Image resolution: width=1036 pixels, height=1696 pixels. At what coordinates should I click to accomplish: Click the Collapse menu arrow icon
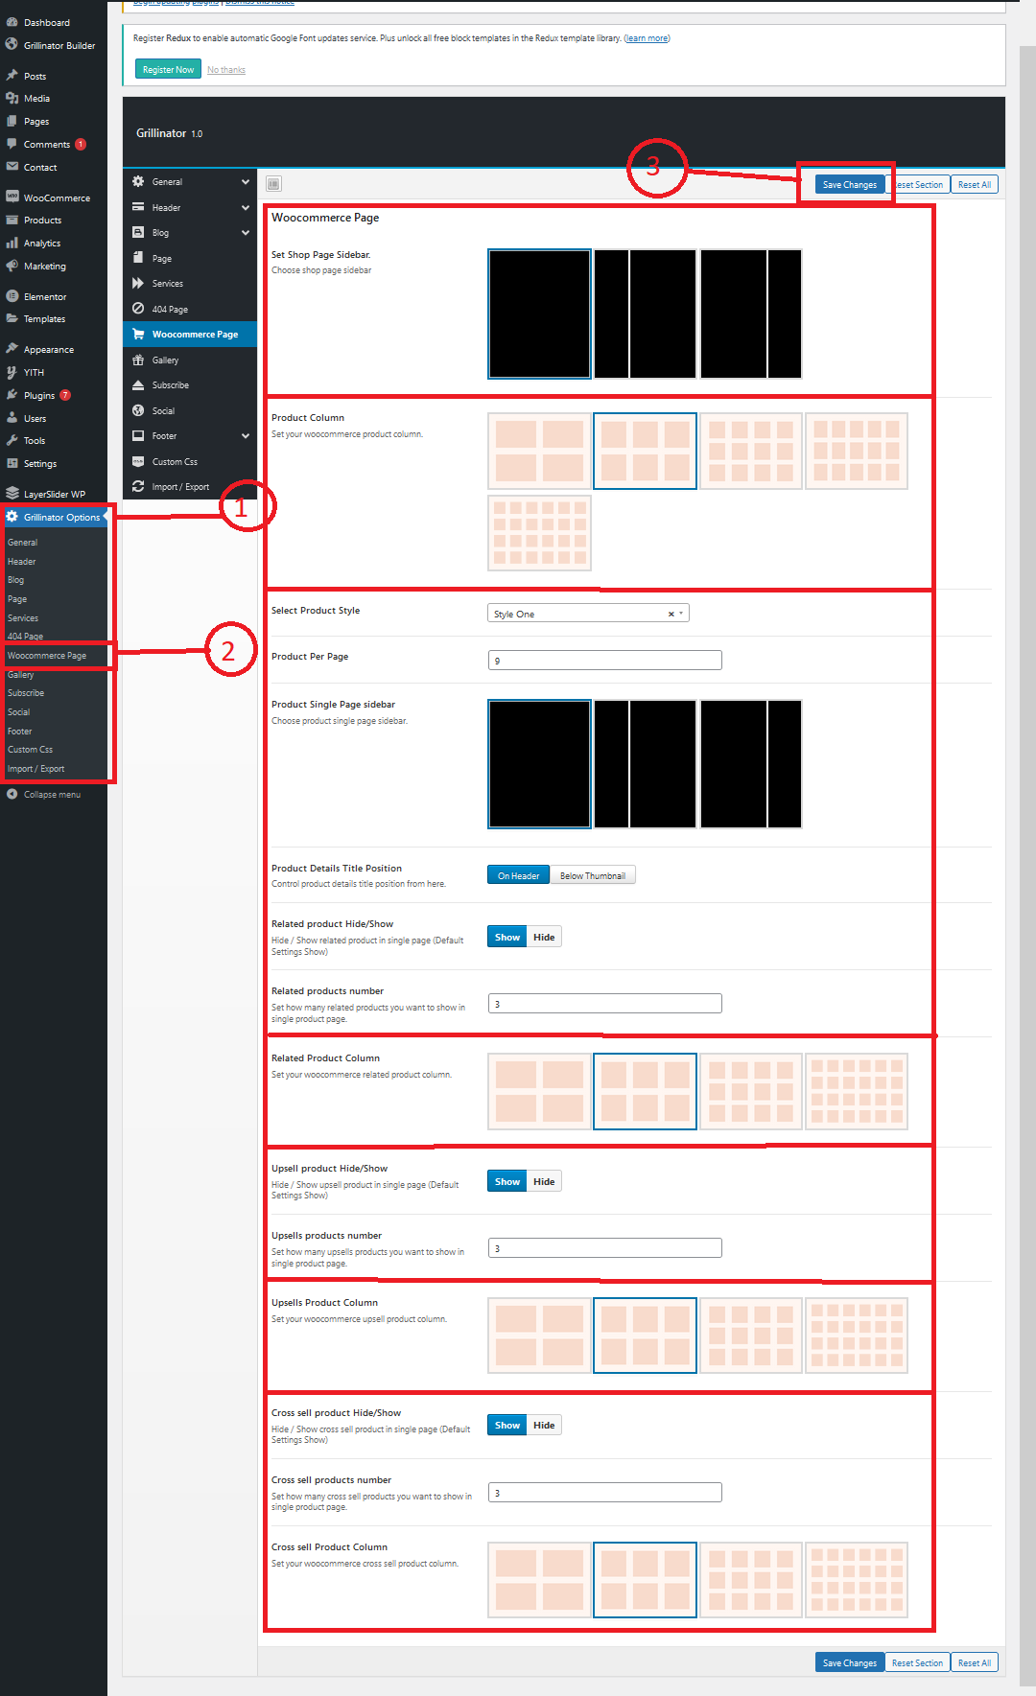[x=12, y=794]
